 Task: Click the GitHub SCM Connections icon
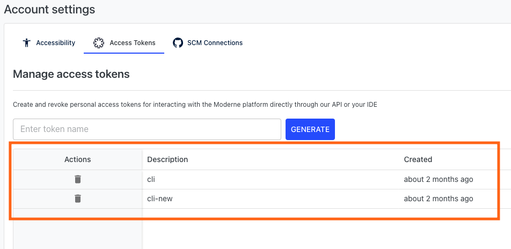(x=178, y=43)
